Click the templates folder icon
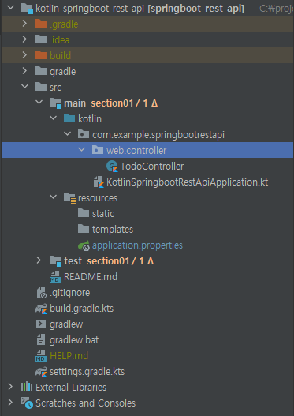 84,229
